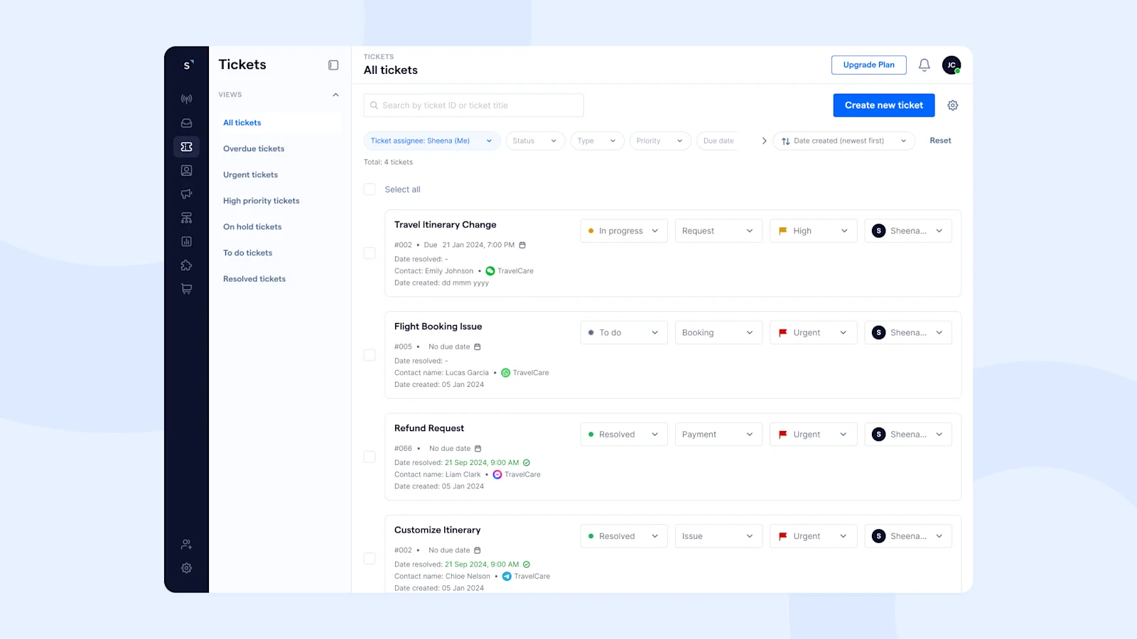The width and height of the screenshot is (1137, 639).
Task: Open the Resolved tickets view
Action: (x=254, y=278)
